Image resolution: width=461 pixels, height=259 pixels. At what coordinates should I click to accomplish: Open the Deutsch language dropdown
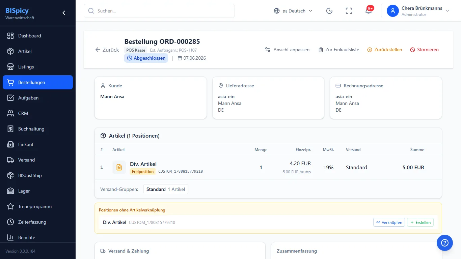[x=293, y=11]
